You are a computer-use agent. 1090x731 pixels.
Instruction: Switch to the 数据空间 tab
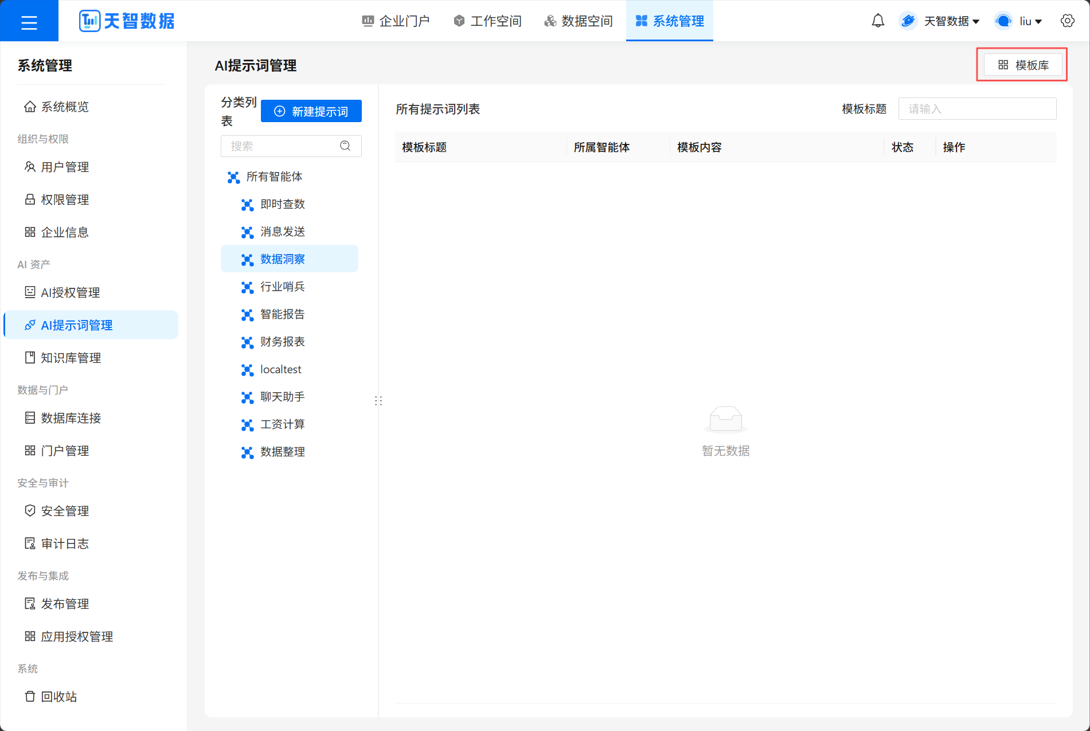coord(579,21)
